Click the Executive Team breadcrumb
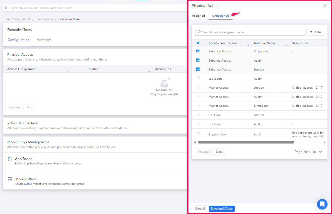This screenshot has height=214, width=332. pos(69,19)
